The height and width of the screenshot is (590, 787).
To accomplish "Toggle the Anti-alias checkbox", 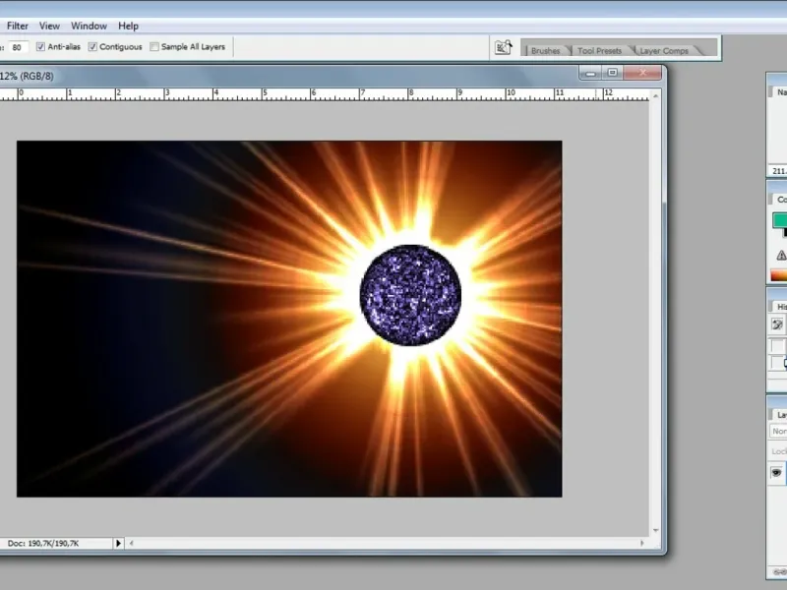I will click(x=40, y=46).
